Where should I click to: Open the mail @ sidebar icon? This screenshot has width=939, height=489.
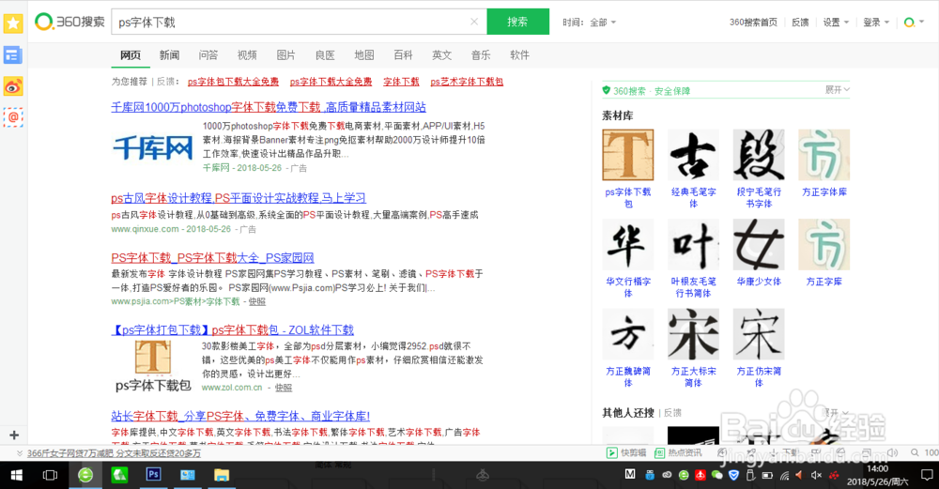[13, 117]
